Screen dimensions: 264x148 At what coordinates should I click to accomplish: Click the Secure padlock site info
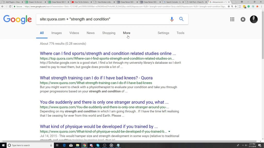click(x=18, y=6)
